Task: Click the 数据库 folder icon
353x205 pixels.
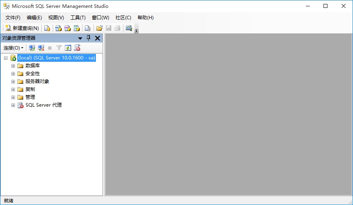Action: (x=20, y=66)
